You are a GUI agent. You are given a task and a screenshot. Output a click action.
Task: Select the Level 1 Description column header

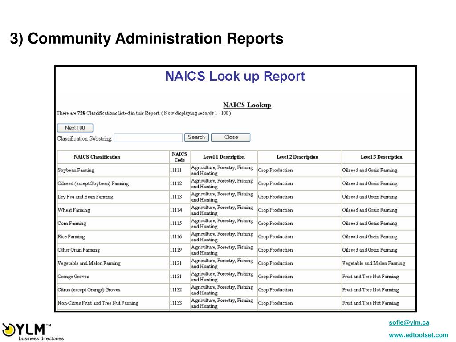coord(224,157)
